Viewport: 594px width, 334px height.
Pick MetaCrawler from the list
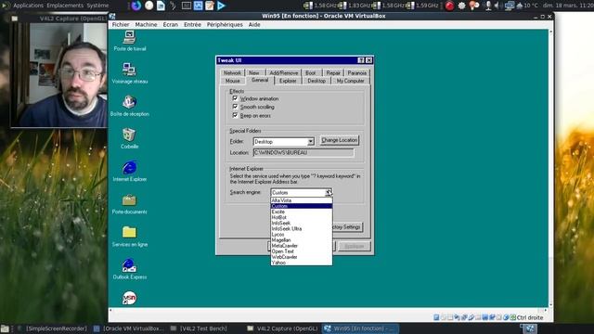coord(301,245)
